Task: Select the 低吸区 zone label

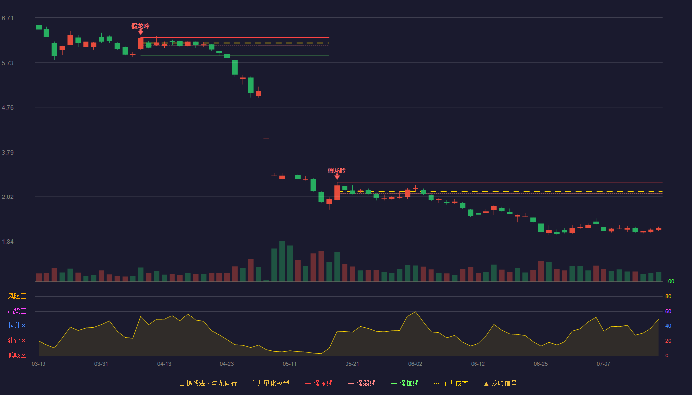Action: pos(17,355)
